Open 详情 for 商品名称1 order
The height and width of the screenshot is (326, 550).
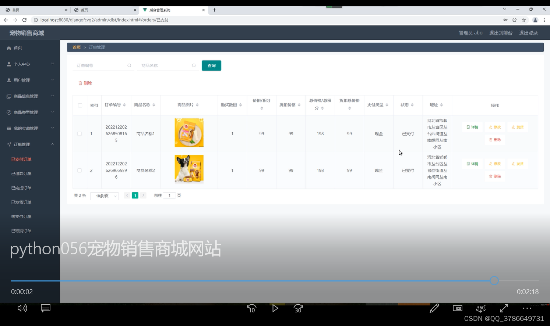[x=472, y=127]
